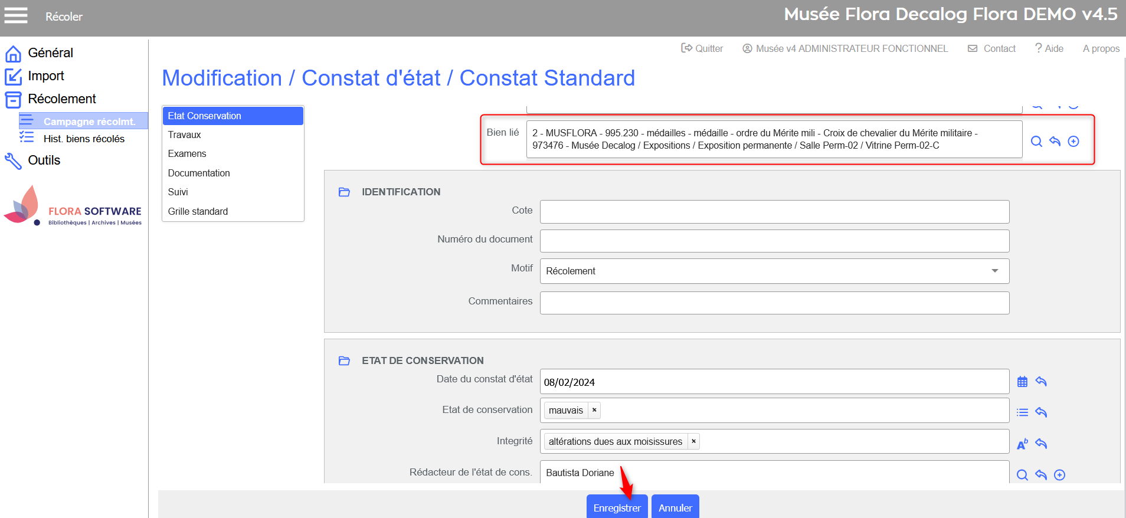This screenshot has width=1126, height=518.
Task: Open list icon for Etat de conservation
Action: (x=1022, y=412)
